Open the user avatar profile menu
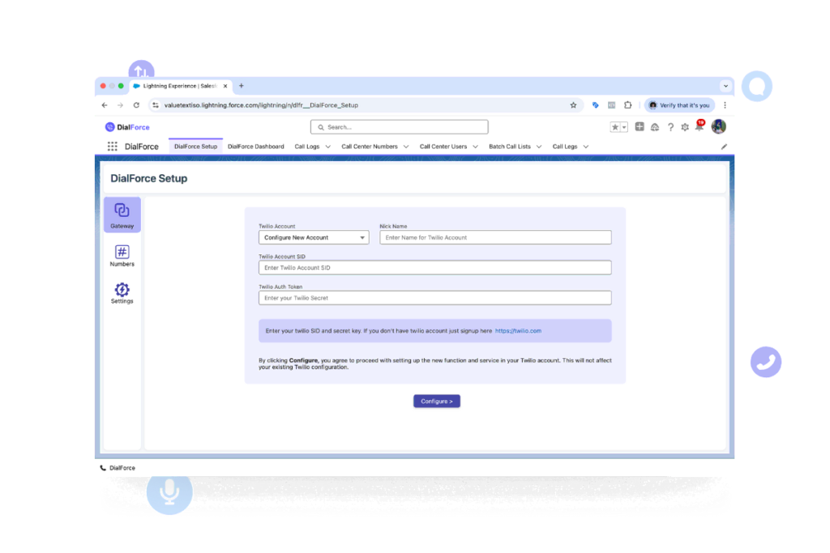 click(718, 127)
